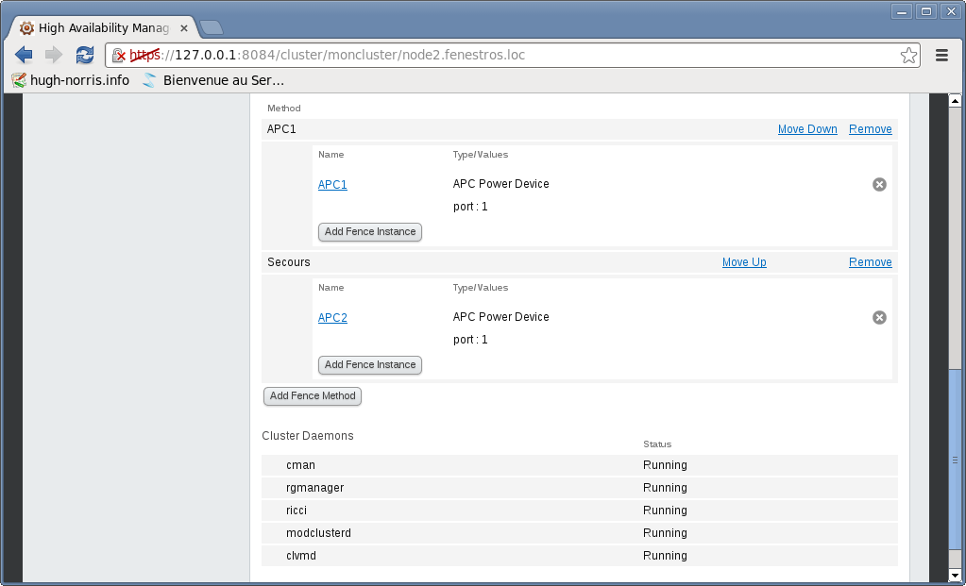966x586 pixels.
Task: Reload the page with the refresh icon
Action: pyautogui.click(x=85, y=55)
